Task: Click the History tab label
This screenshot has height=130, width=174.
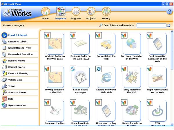Action: 106,18
